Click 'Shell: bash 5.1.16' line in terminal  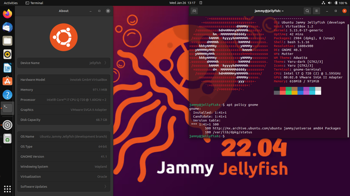click(x=291, y=42)
